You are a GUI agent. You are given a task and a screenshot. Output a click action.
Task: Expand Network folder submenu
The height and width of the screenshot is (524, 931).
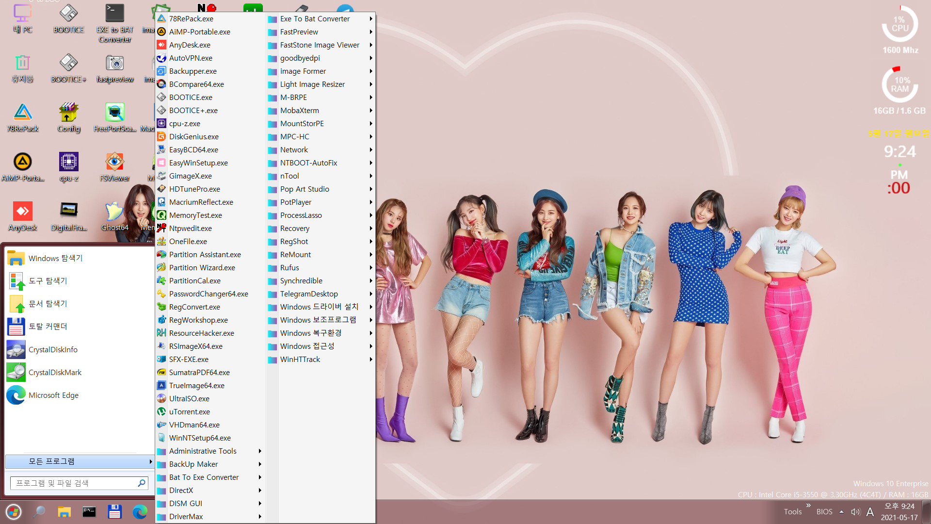tap(321, 149)
